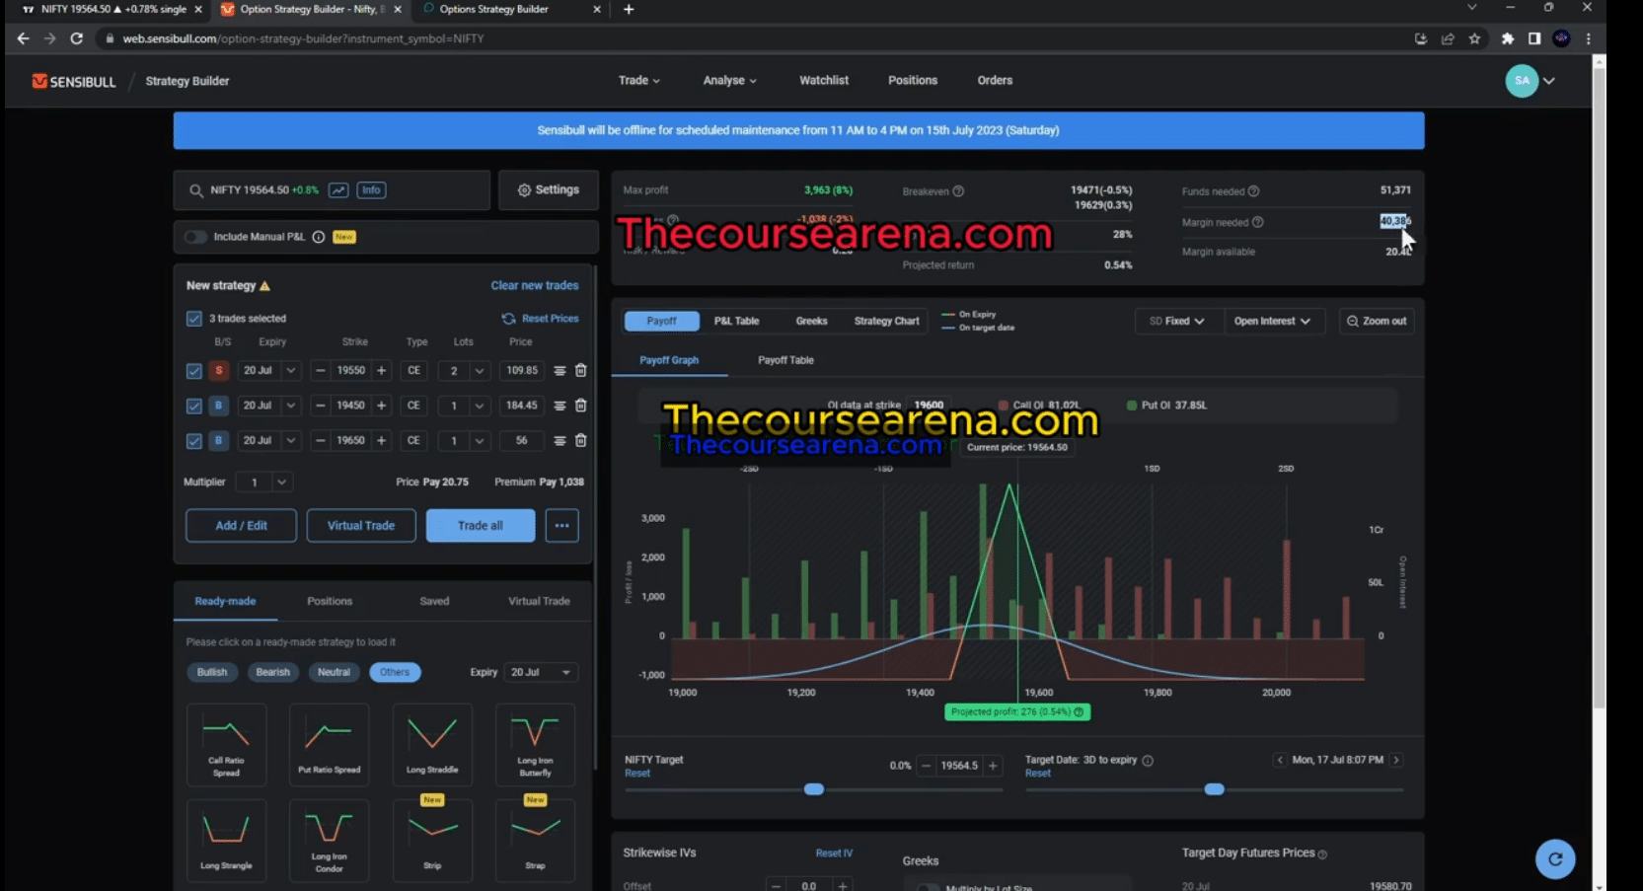Open the Analyse menu
Viewport: 1643px width, 891px height.
click(x=729, y=81)
